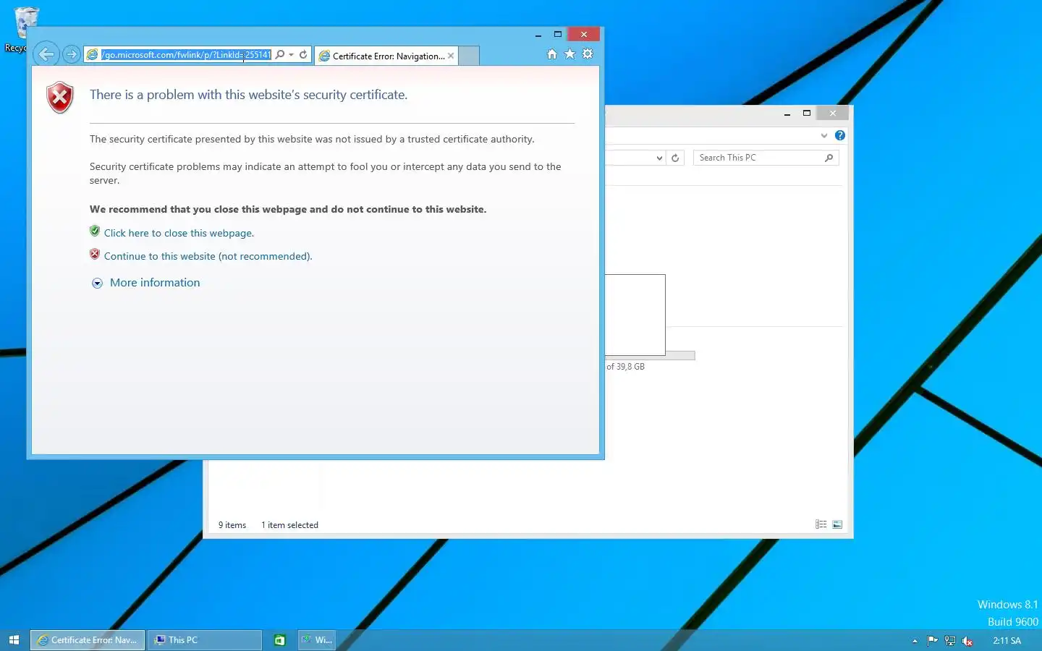The width and height of the screenshot is (1042, 651).
Task: Switch This PC to details view
Action: [x=821, y=524]
